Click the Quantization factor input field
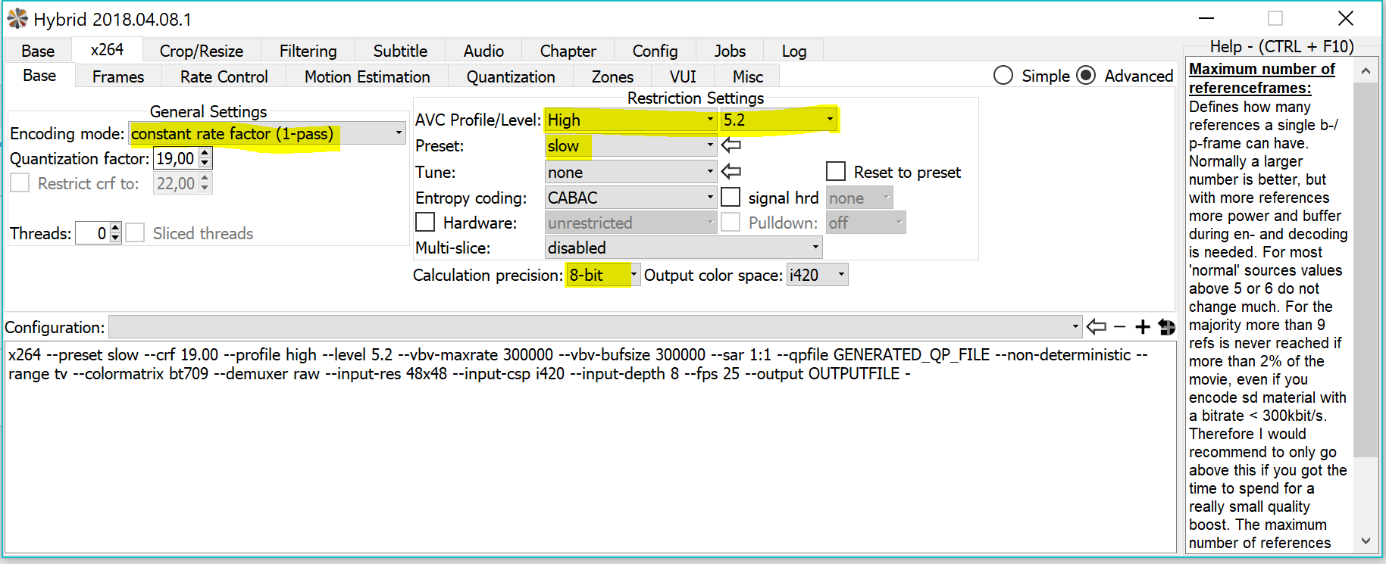 click(176, 158)
